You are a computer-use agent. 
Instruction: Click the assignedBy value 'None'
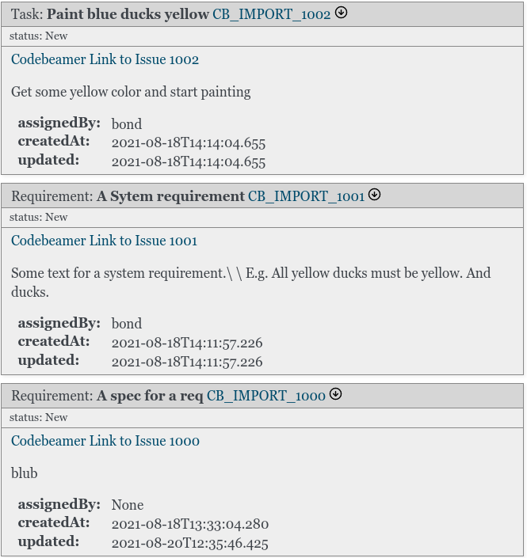click(x=128, y=505)
